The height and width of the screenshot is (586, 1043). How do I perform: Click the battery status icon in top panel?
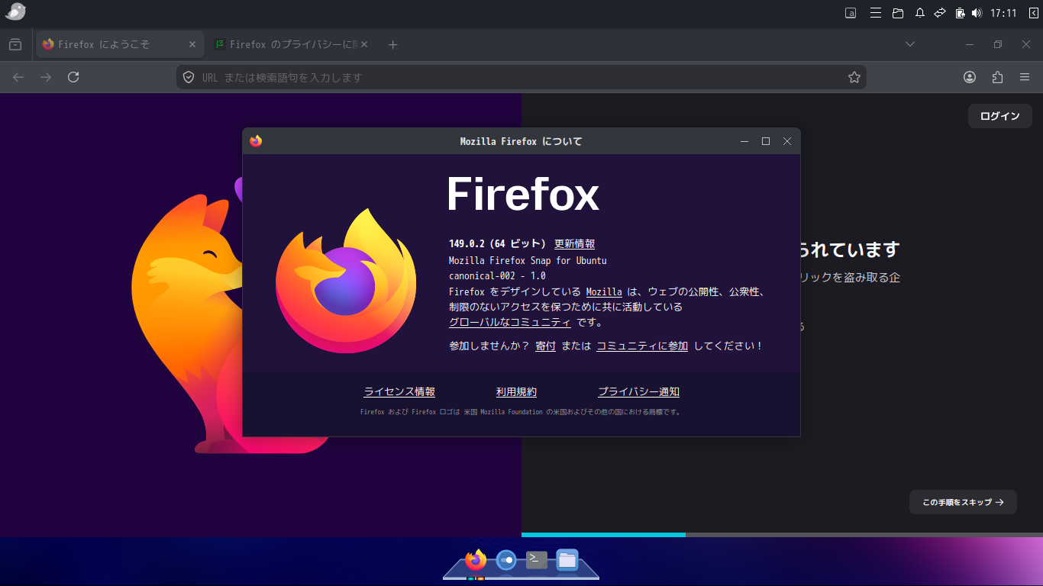pyautogui.click(x=961, y=13)
